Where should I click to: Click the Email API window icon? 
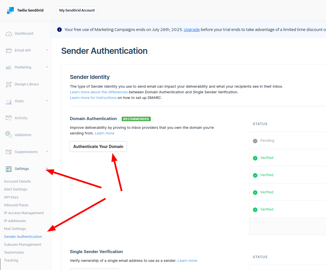8,50
